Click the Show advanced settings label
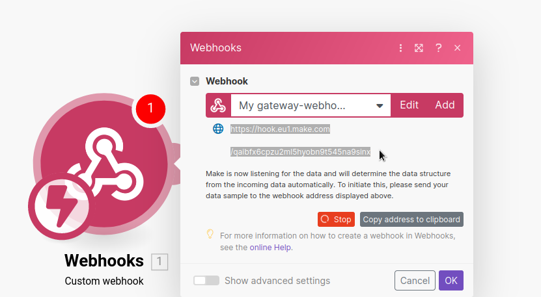The height and width of the screenshot is (297, 541). 277,281
